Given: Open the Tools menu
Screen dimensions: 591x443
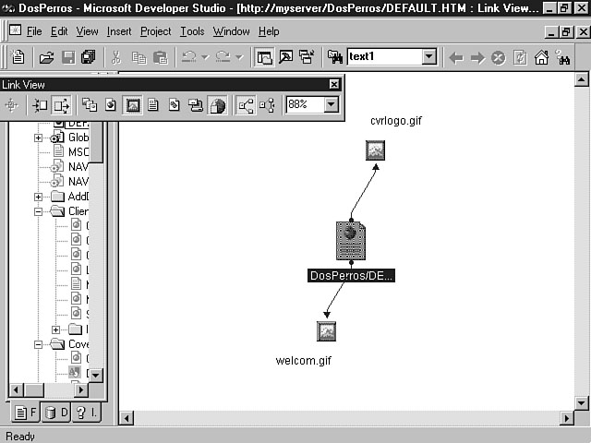Looking at the screenshot, I should coord(192,31).
